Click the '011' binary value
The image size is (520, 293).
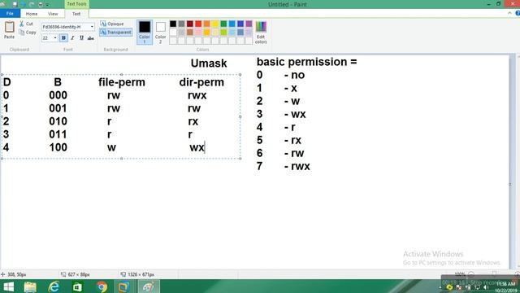[58, 134]
